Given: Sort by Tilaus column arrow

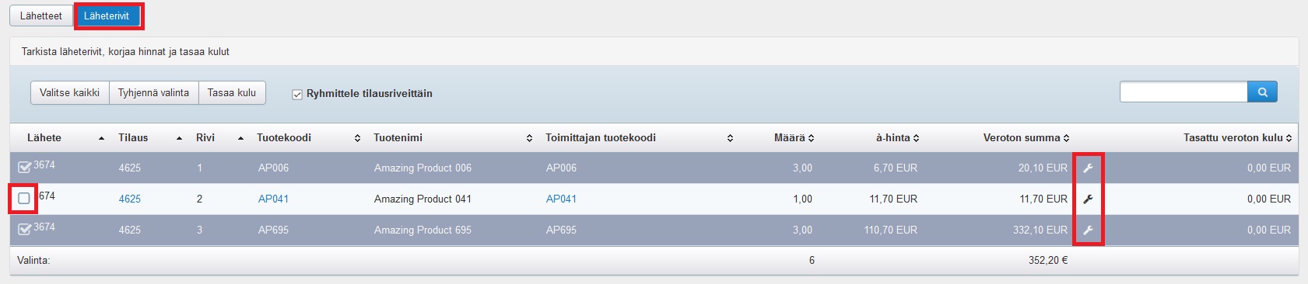Looking at the screenshot, I should point(179,138).
